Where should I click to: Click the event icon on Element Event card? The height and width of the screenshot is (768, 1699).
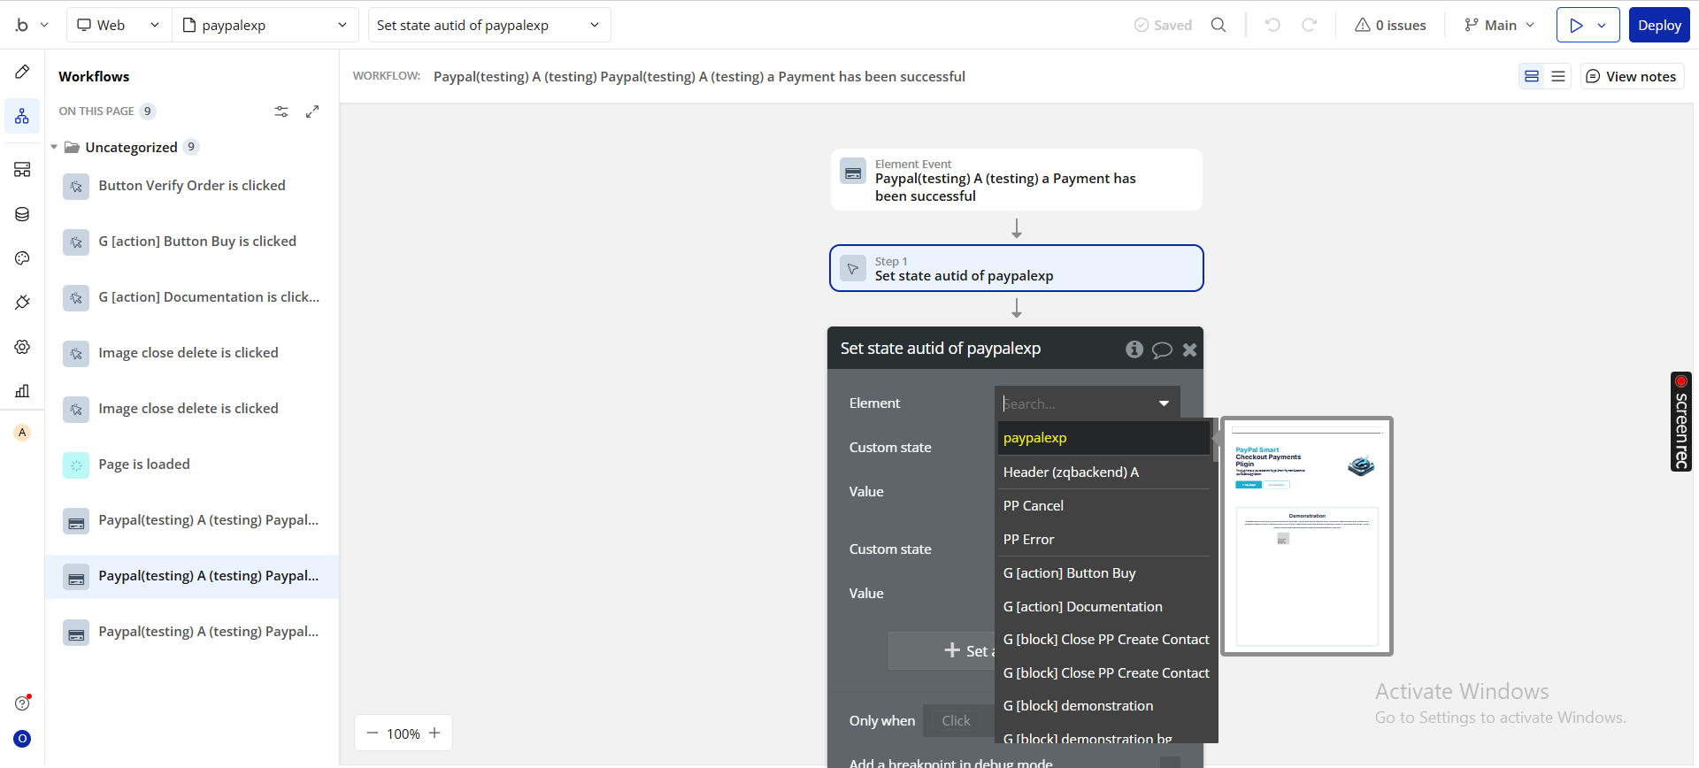click(x=853, y=173)
